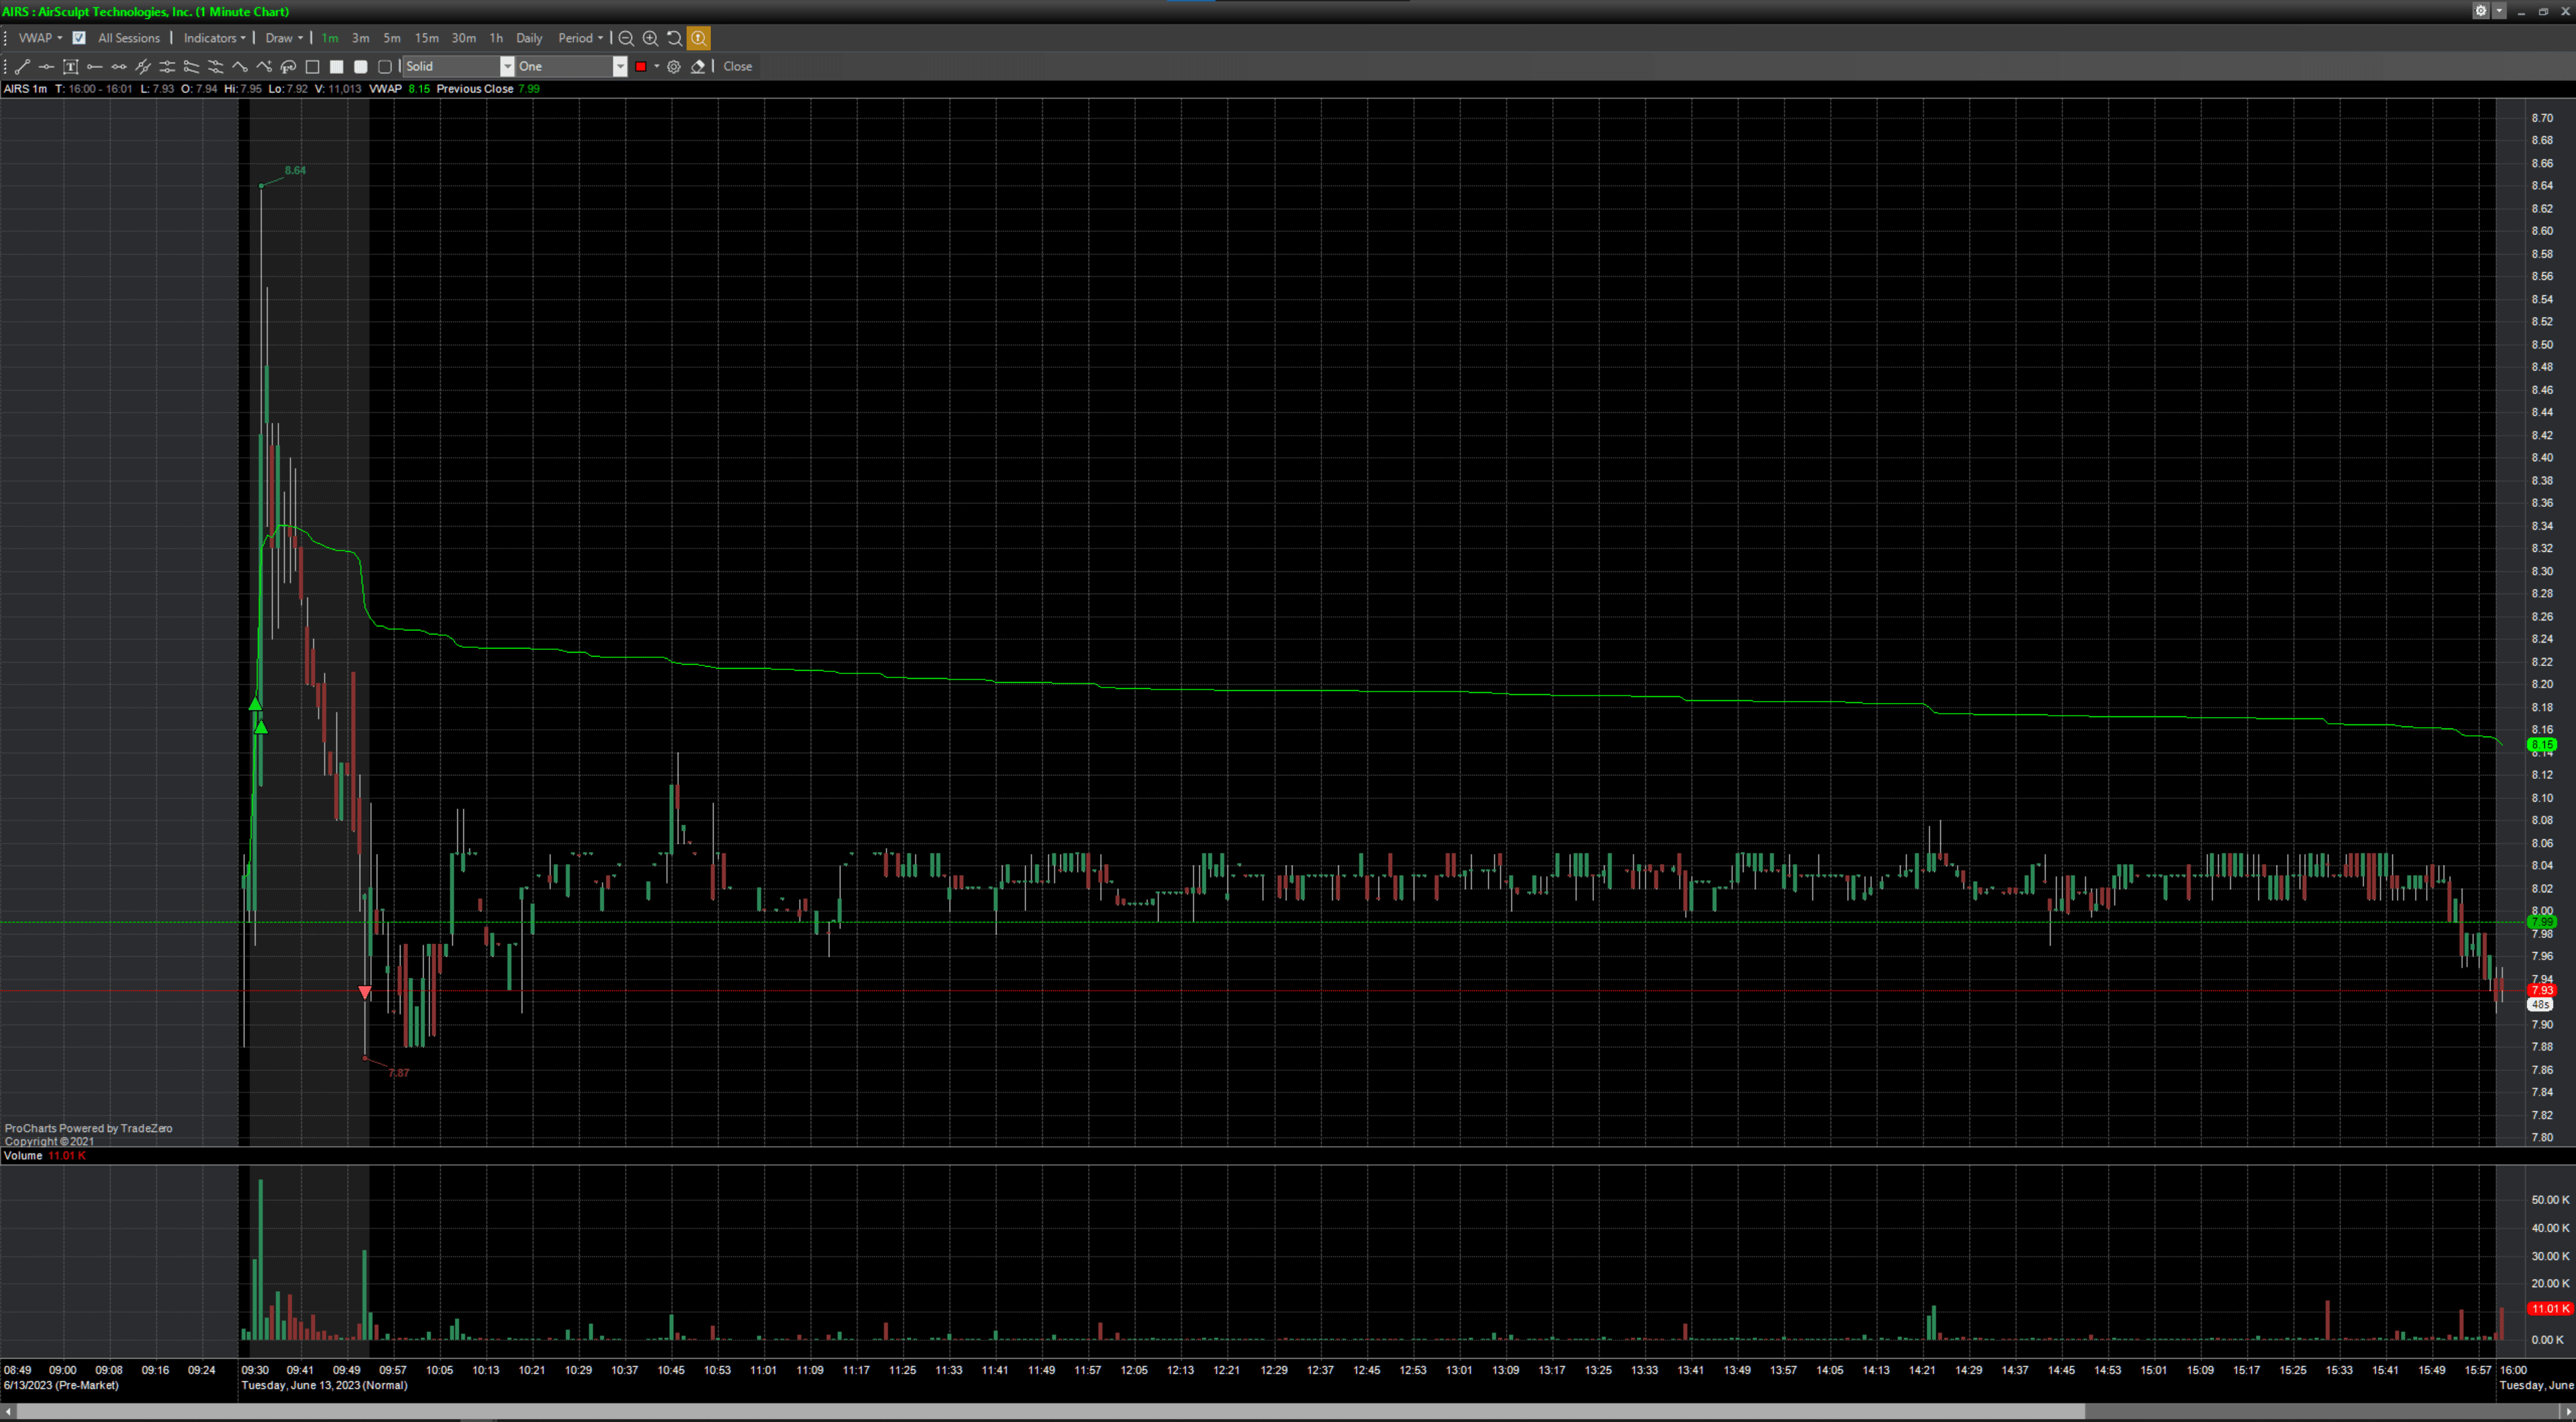Select the text annotation tool
Screen dimensions: 2576x1422
pyautogui.click(x=70, y=67)
